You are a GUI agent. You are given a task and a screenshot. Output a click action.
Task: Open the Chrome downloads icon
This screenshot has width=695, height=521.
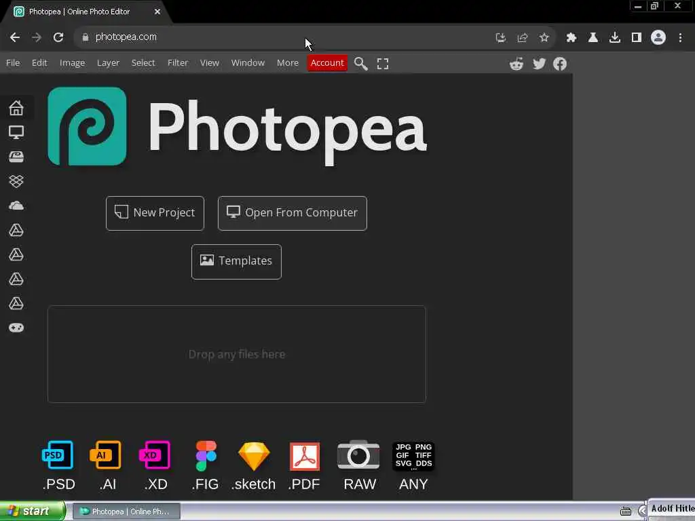[614, 38]
